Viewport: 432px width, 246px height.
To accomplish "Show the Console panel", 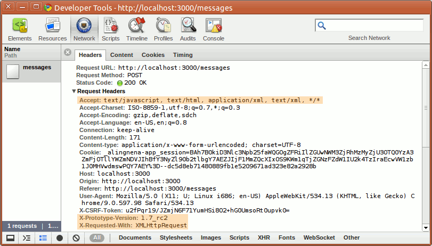I will [214, 29].
